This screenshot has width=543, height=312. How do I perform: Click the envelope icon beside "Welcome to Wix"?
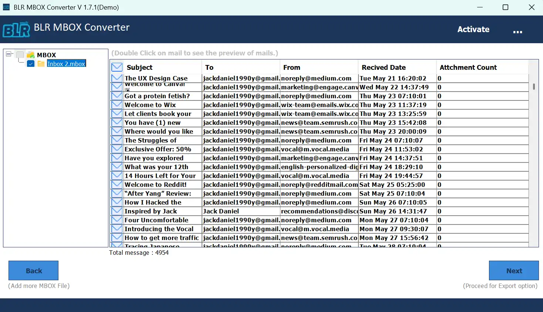click(117, 104)
